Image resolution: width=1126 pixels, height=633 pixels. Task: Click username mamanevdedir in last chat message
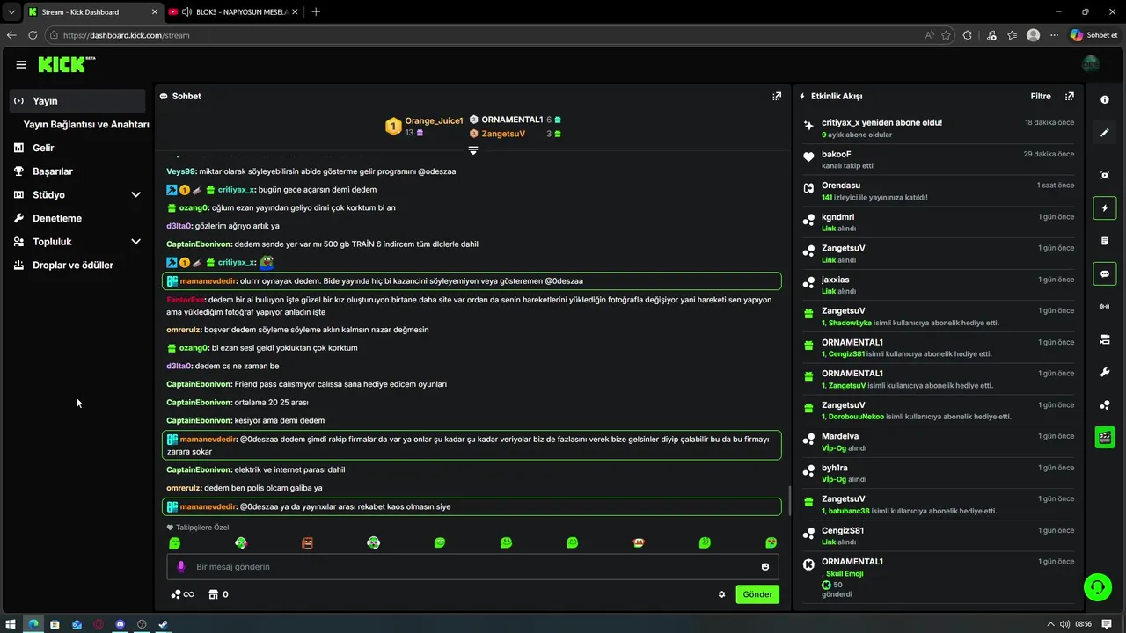point(208,506)
